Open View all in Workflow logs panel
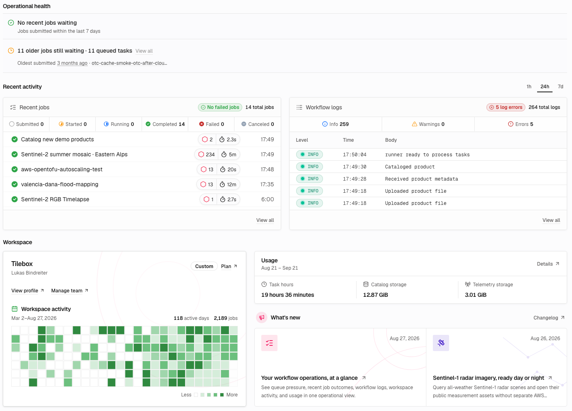Screen dimensions: 572x411 click(551, 220)
